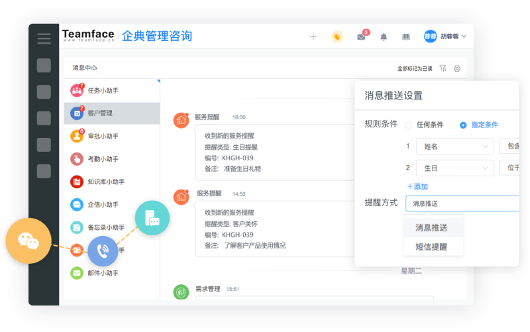Select 考勤小助手 in the message list
Image resolution: width=530 pixels, height=332 pixels.
[111, 159]
